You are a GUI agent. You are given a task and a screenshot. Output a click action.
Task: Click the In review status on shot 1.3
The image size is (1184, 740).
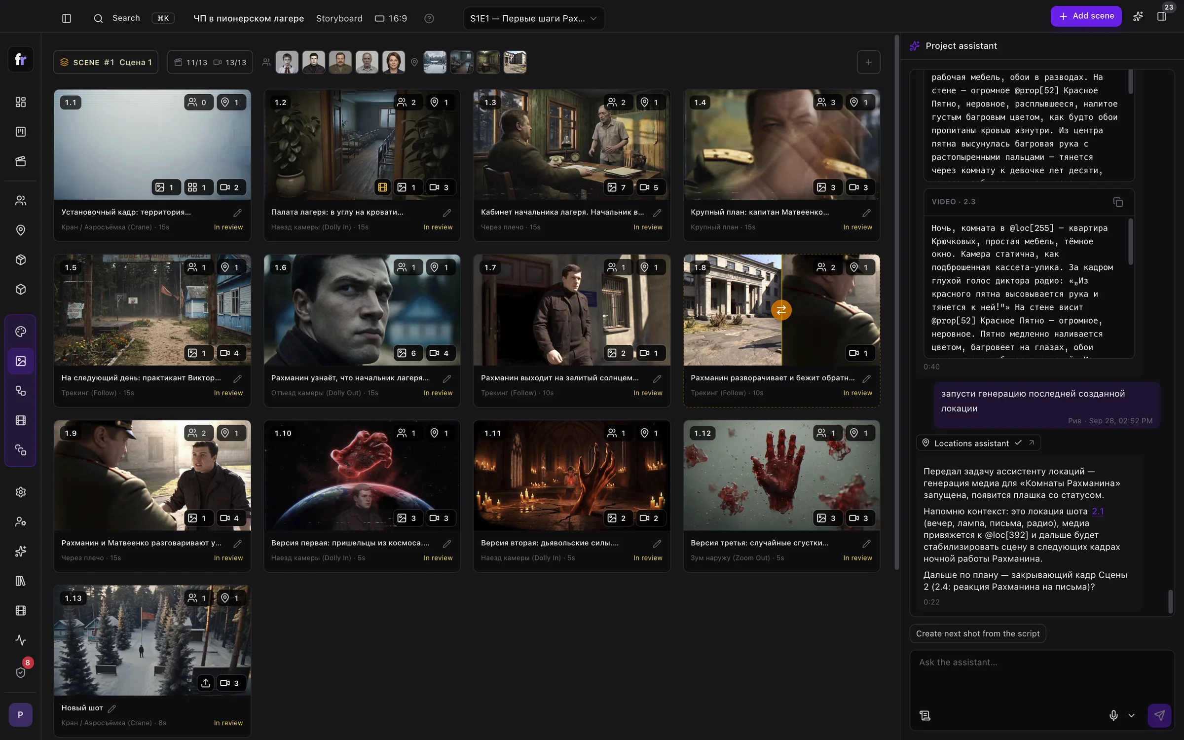[x=648, y=227]
